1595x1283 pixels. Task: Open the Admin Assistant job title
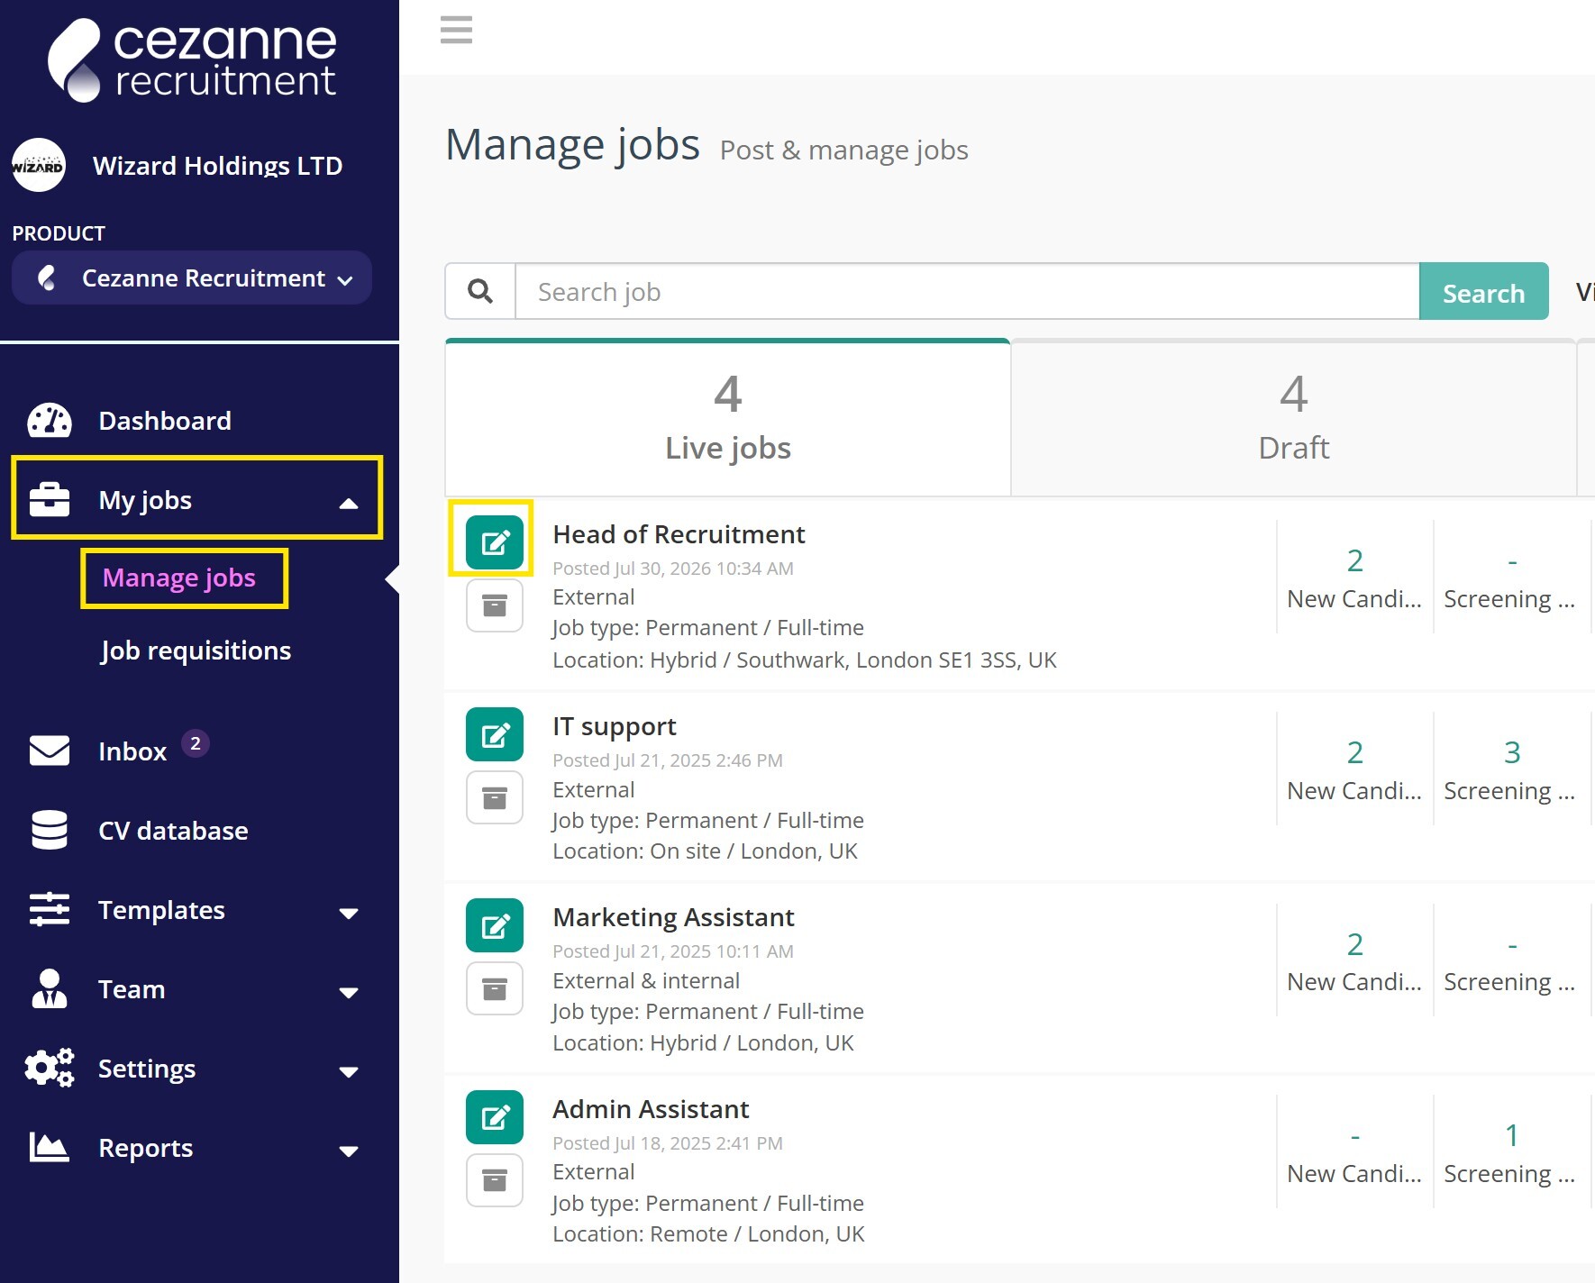[x=651, y=1109]
